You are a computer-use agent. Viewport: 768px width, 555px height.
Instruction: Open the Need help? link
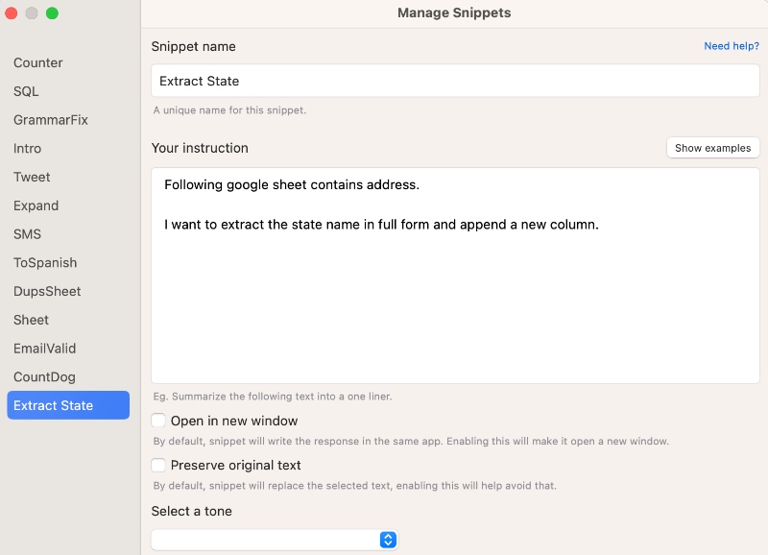coord(731,46)
